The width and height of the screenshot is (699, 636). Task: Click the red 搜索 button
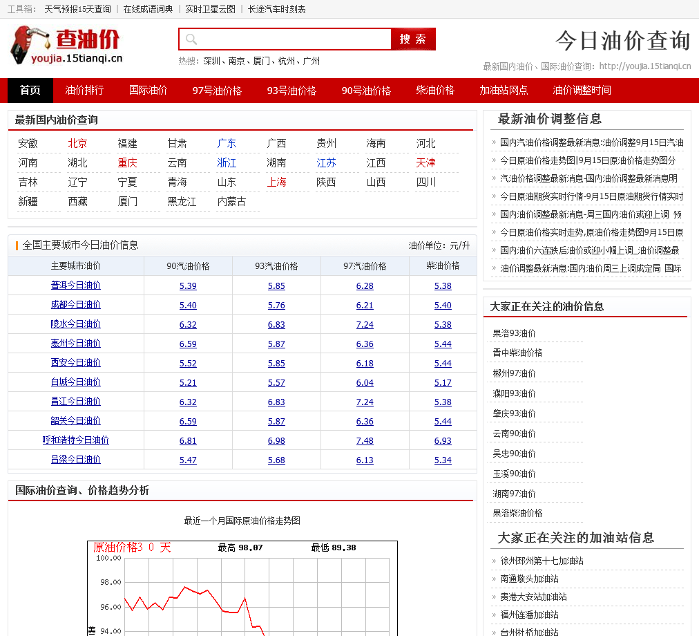(x=413, y=39)
